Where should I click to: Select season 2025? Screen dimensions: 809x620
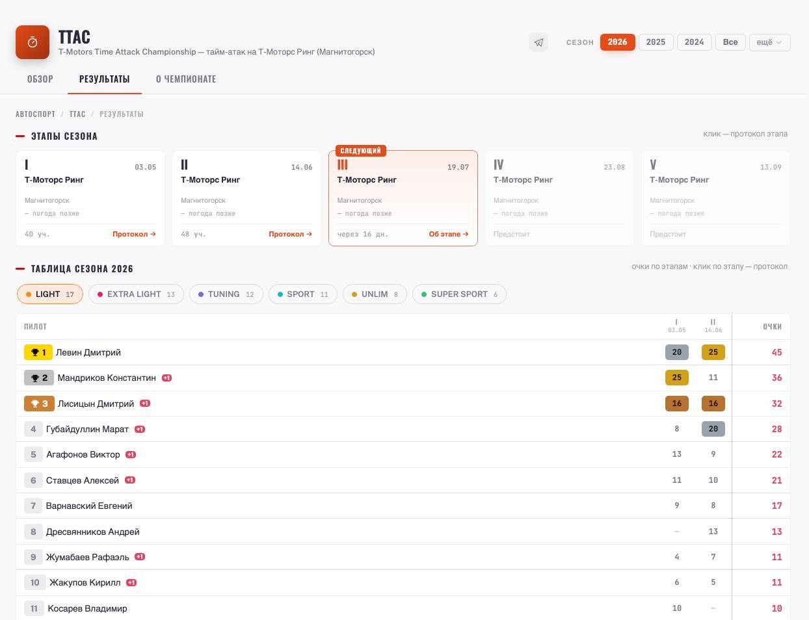656,42
